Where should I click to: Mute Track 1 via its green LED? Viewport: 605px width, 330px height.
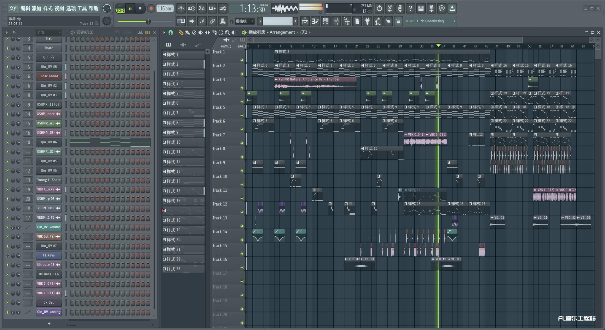coord(242,60)
